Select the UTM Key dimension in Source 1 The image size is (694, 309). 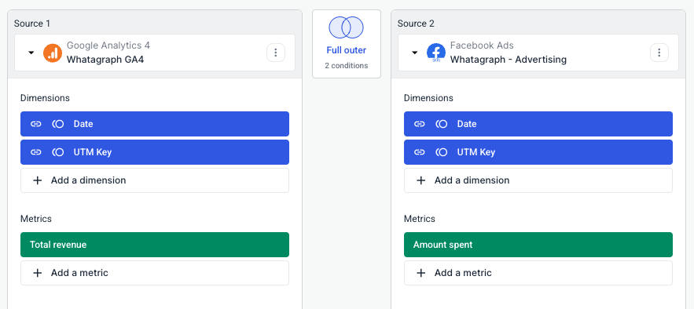tap(155, 152)
